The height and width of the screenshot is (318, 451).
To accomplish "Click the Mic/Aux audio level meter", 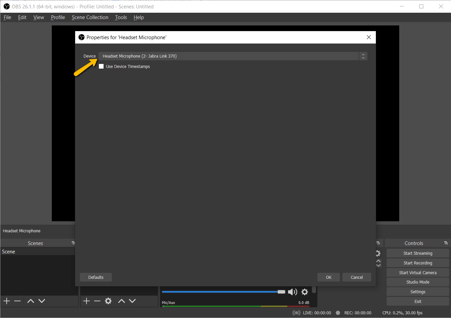I will coord(236,306).
